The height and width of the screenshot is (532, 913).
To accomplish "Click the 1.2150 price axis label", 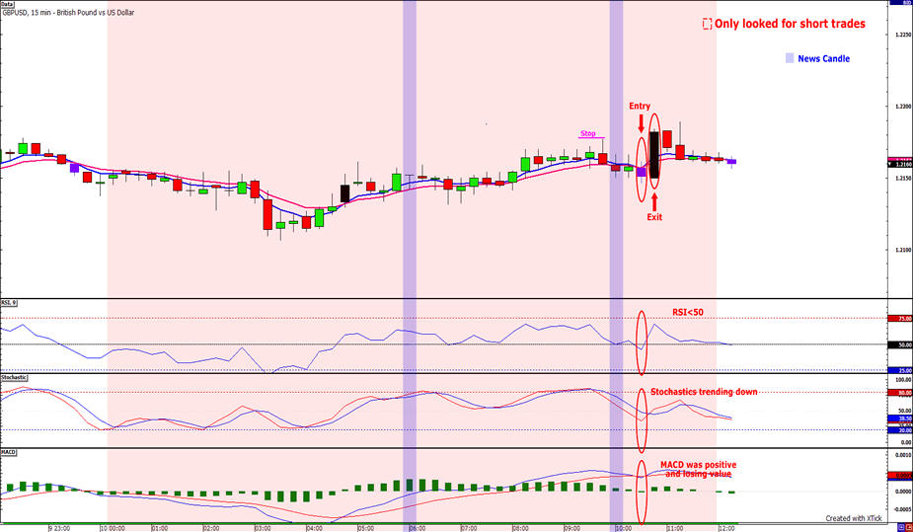I will click(902, 178).
